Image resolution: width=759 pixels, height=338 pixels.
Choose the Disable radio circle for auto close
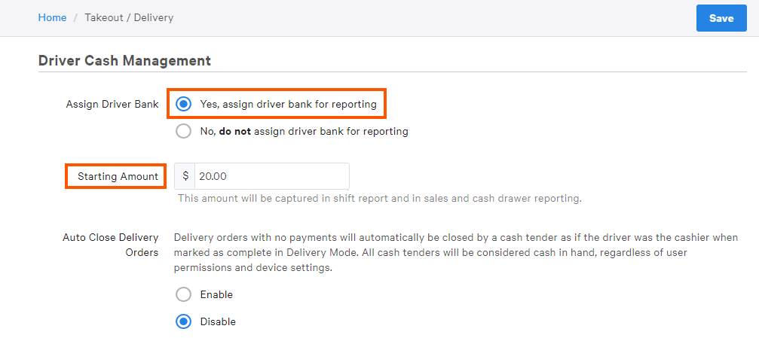[x=183, y=321]
